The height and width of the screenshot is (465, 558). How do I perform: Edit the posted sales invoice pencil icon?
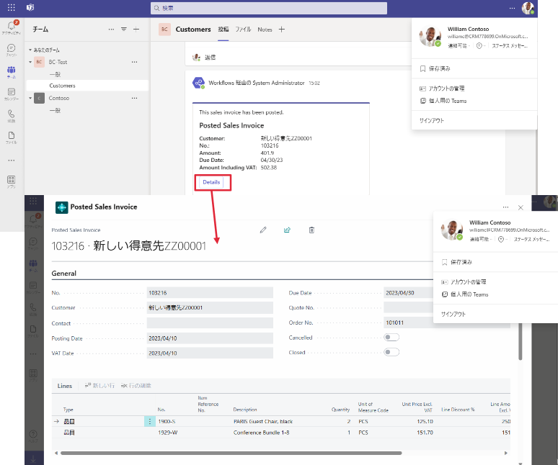pyautogui.click(x=263, y=230)
